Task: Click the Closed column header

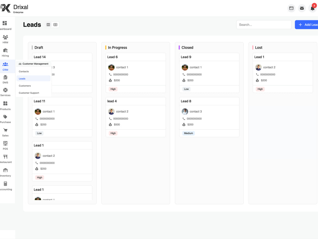Action: [187, 47]
